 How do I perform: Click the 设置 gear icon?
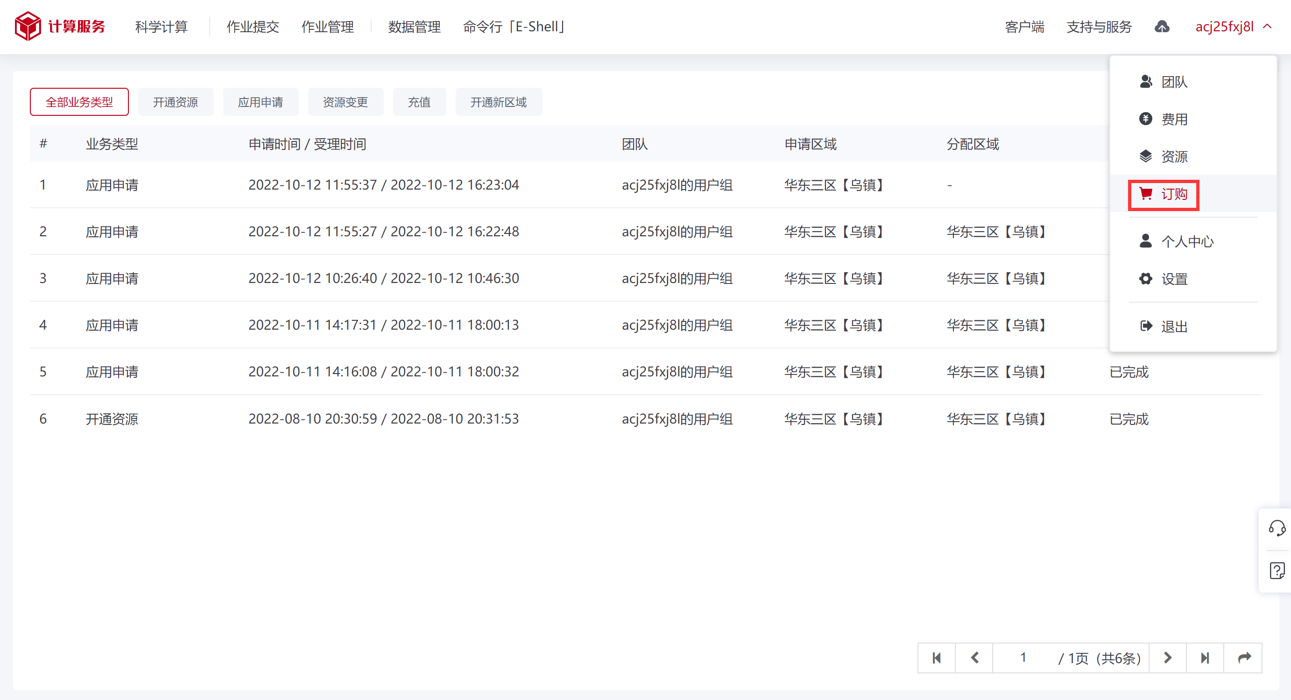click(1145, 279)
